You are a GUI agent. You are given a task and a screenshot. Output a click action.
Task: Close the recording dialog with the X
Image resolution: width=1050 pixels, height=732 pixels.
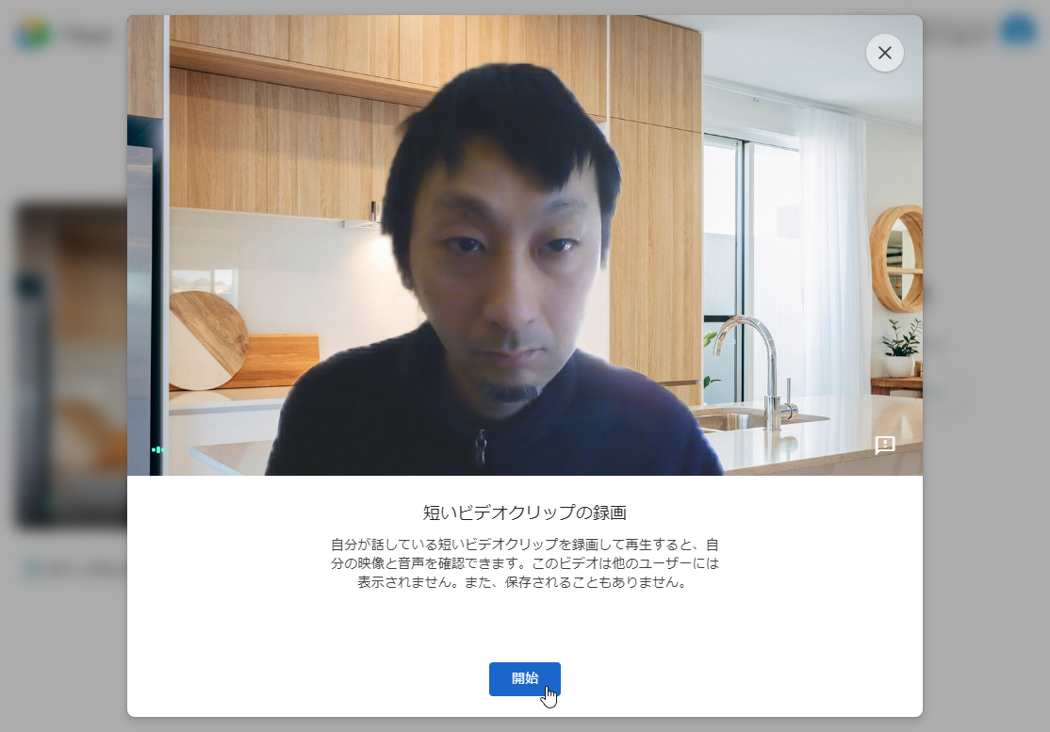(884, 53)
